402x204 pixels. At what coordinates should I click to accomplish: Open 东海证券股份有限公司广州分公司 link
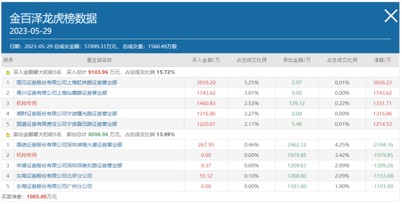tap(54, 186)
